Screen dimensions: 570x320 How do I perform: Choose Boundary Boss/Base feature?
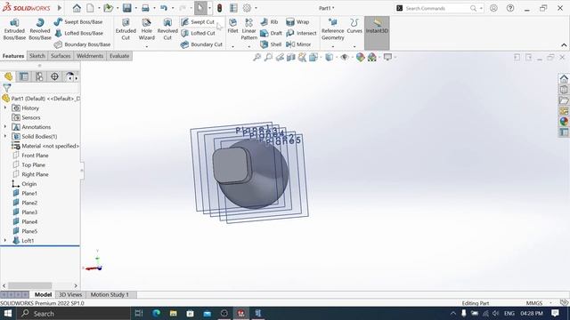(82, 44)
